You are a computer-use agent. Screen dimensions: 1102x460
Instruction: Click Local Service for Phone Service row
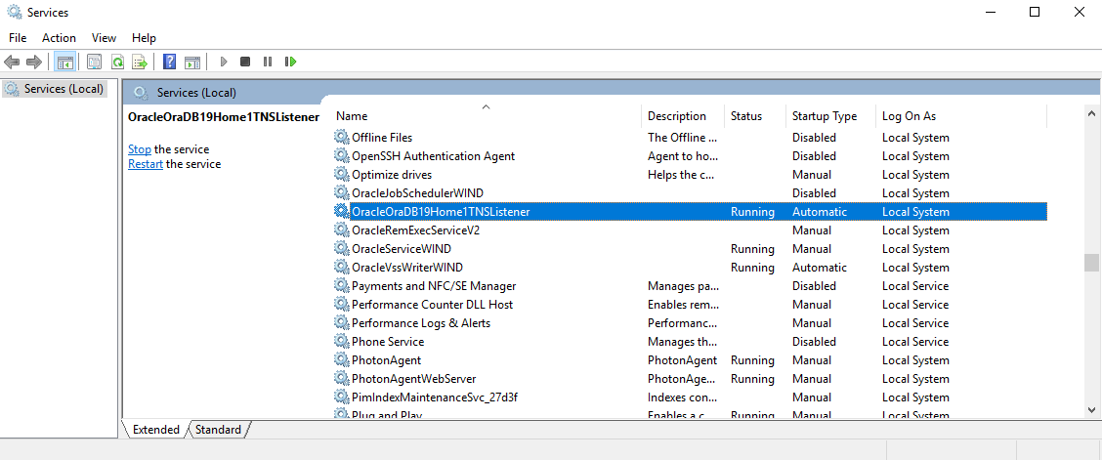[x=915, y=341]
